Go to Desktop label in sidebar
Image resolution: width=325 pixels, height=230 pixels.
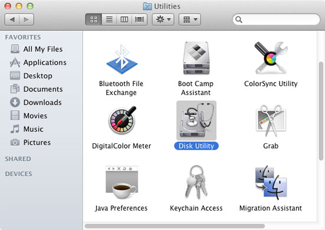coord(38,75)
